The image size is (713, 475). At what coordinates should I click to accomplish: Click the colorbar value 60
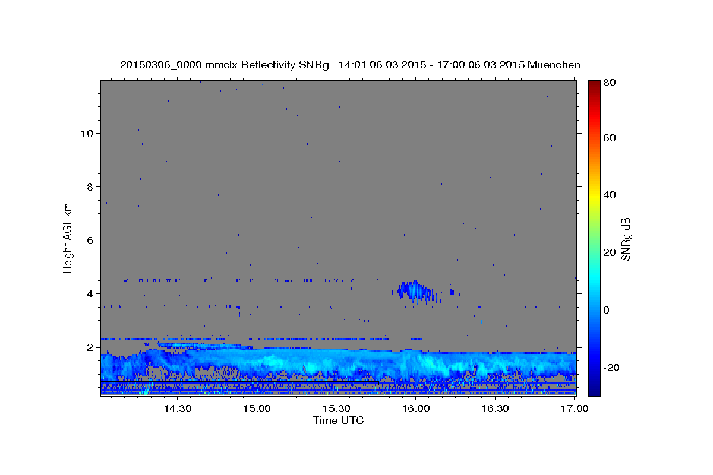pos(610,138)
